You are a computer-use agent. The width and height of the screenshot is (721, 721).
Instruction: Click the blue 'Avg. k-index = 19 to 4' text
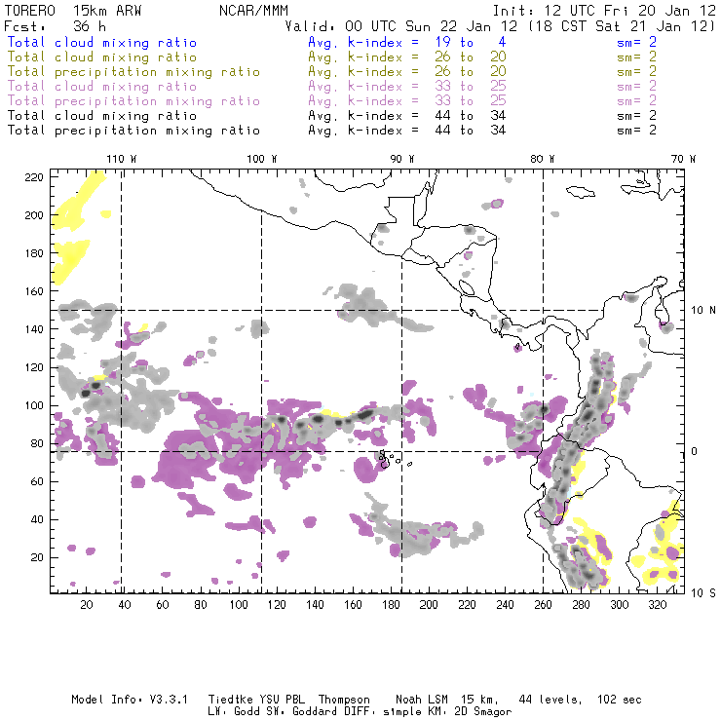coord(407,42)
